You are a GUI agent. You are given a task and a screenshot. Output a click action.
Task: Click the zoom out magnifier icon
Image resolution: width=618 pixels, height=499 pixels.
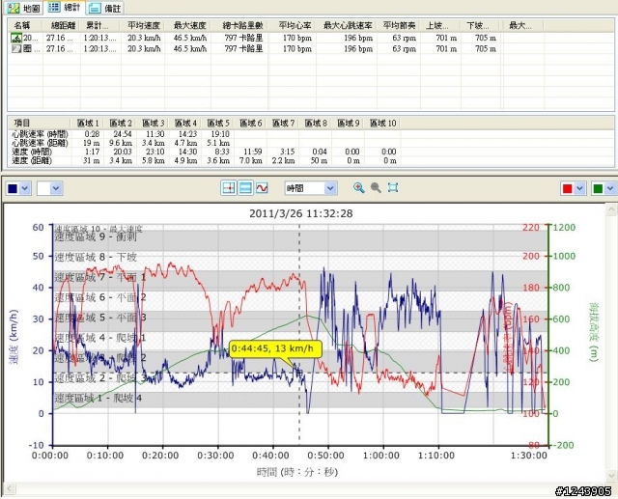coord(376,188)
